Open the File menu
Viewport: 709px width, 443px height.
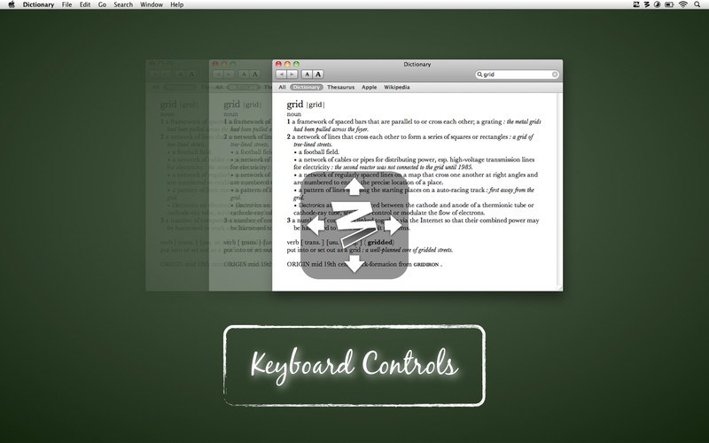point(65,4)
